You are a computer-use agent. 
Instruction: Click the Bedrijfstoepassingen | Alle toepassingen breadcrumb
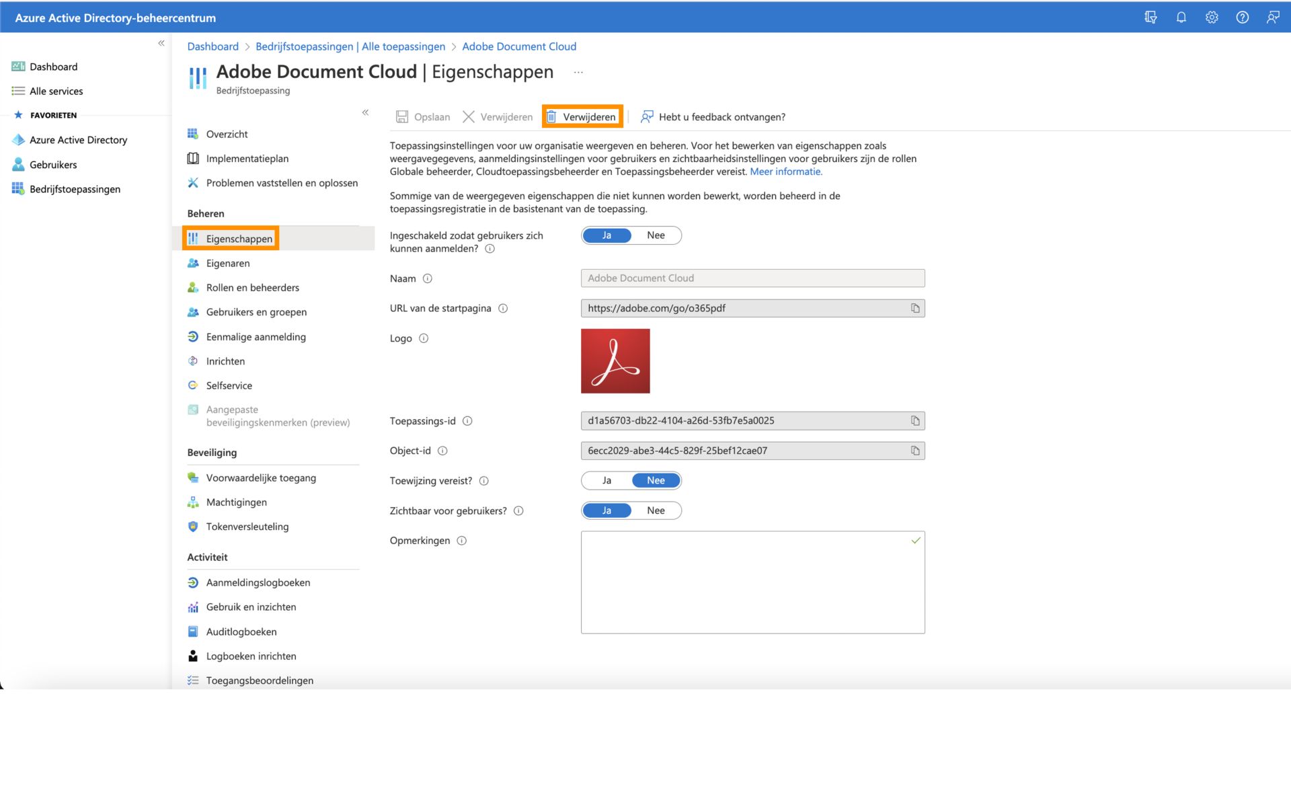click(350, 46)
